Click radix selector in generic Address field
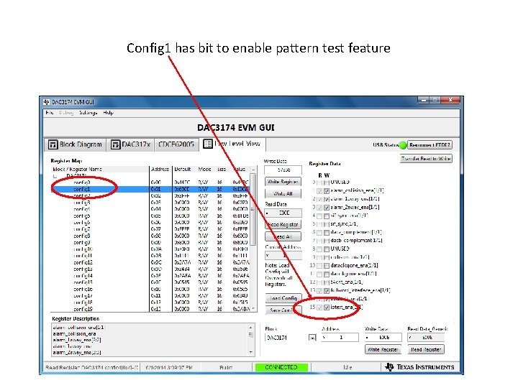Viewport: 518px width, 388px height. tap(324, 337)
